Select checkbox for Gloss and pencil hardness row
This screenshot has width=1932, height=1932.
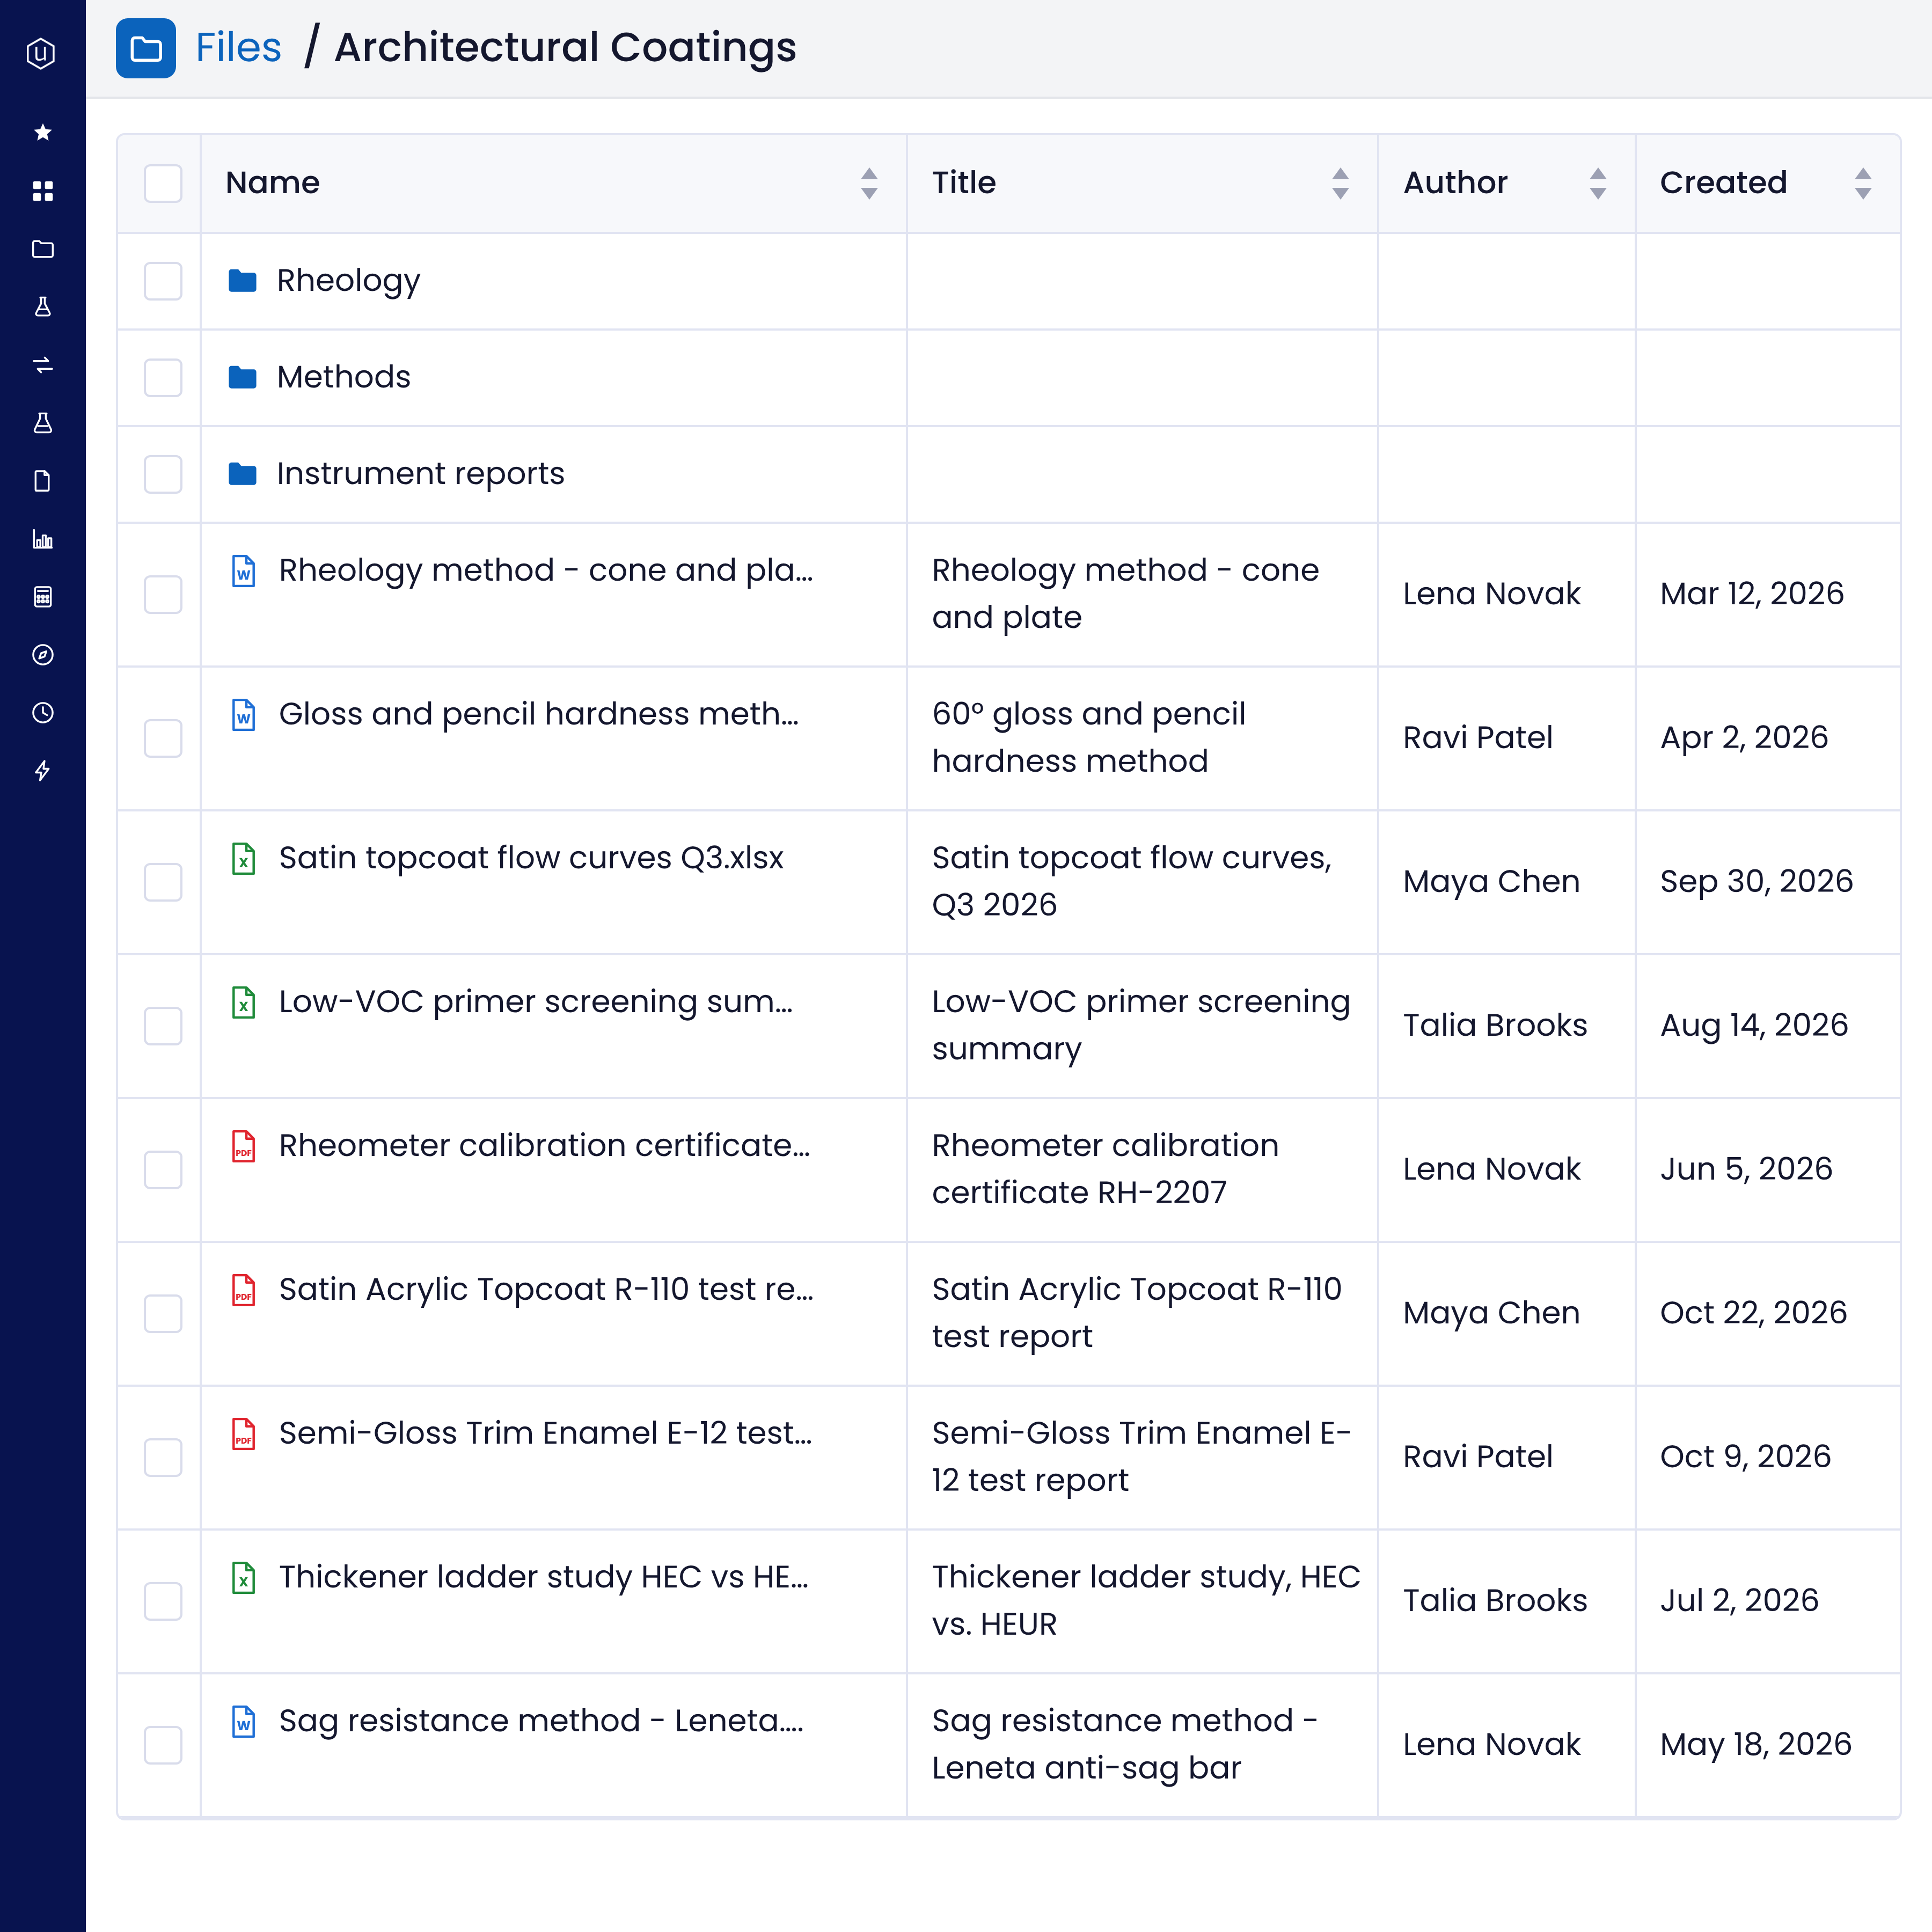[163, 738]
